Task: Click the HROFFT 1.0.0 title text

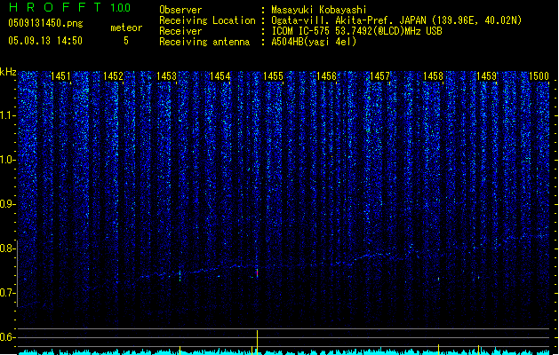Action: click(70, 7)
